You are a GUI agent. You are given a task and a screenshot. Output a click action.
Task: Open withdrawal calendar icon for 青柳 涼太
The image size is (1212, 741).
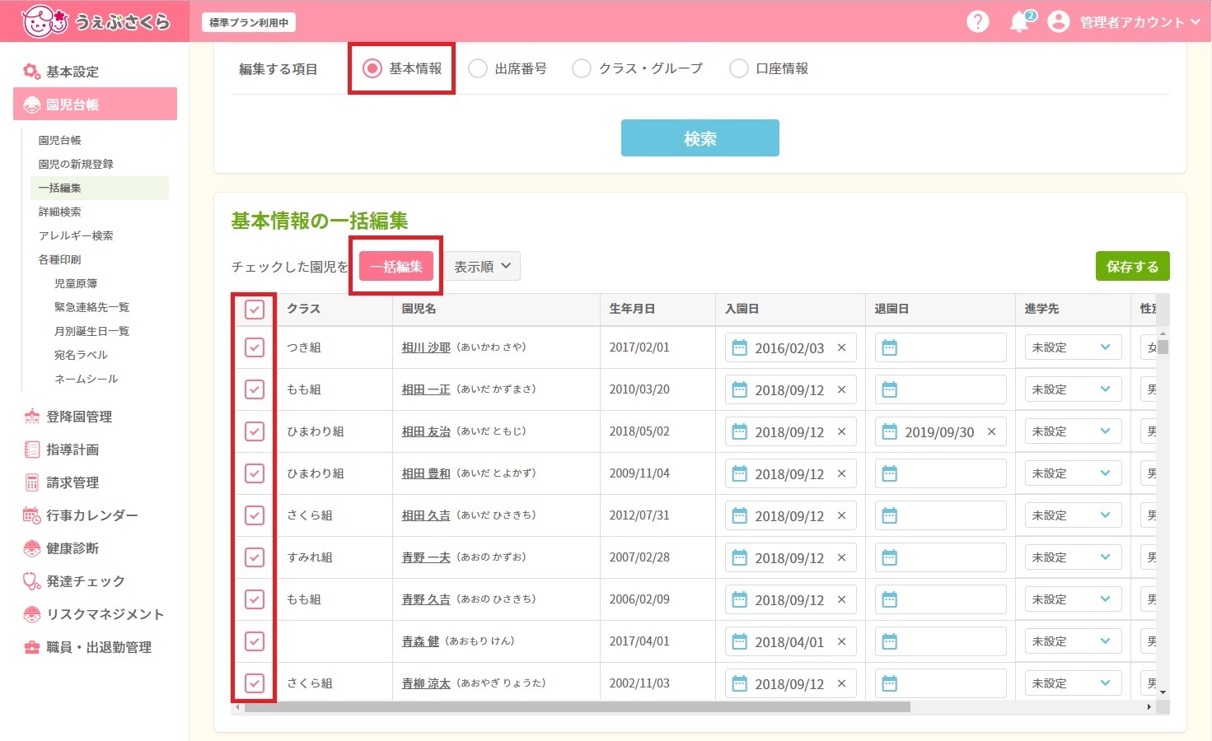(889, 683)
